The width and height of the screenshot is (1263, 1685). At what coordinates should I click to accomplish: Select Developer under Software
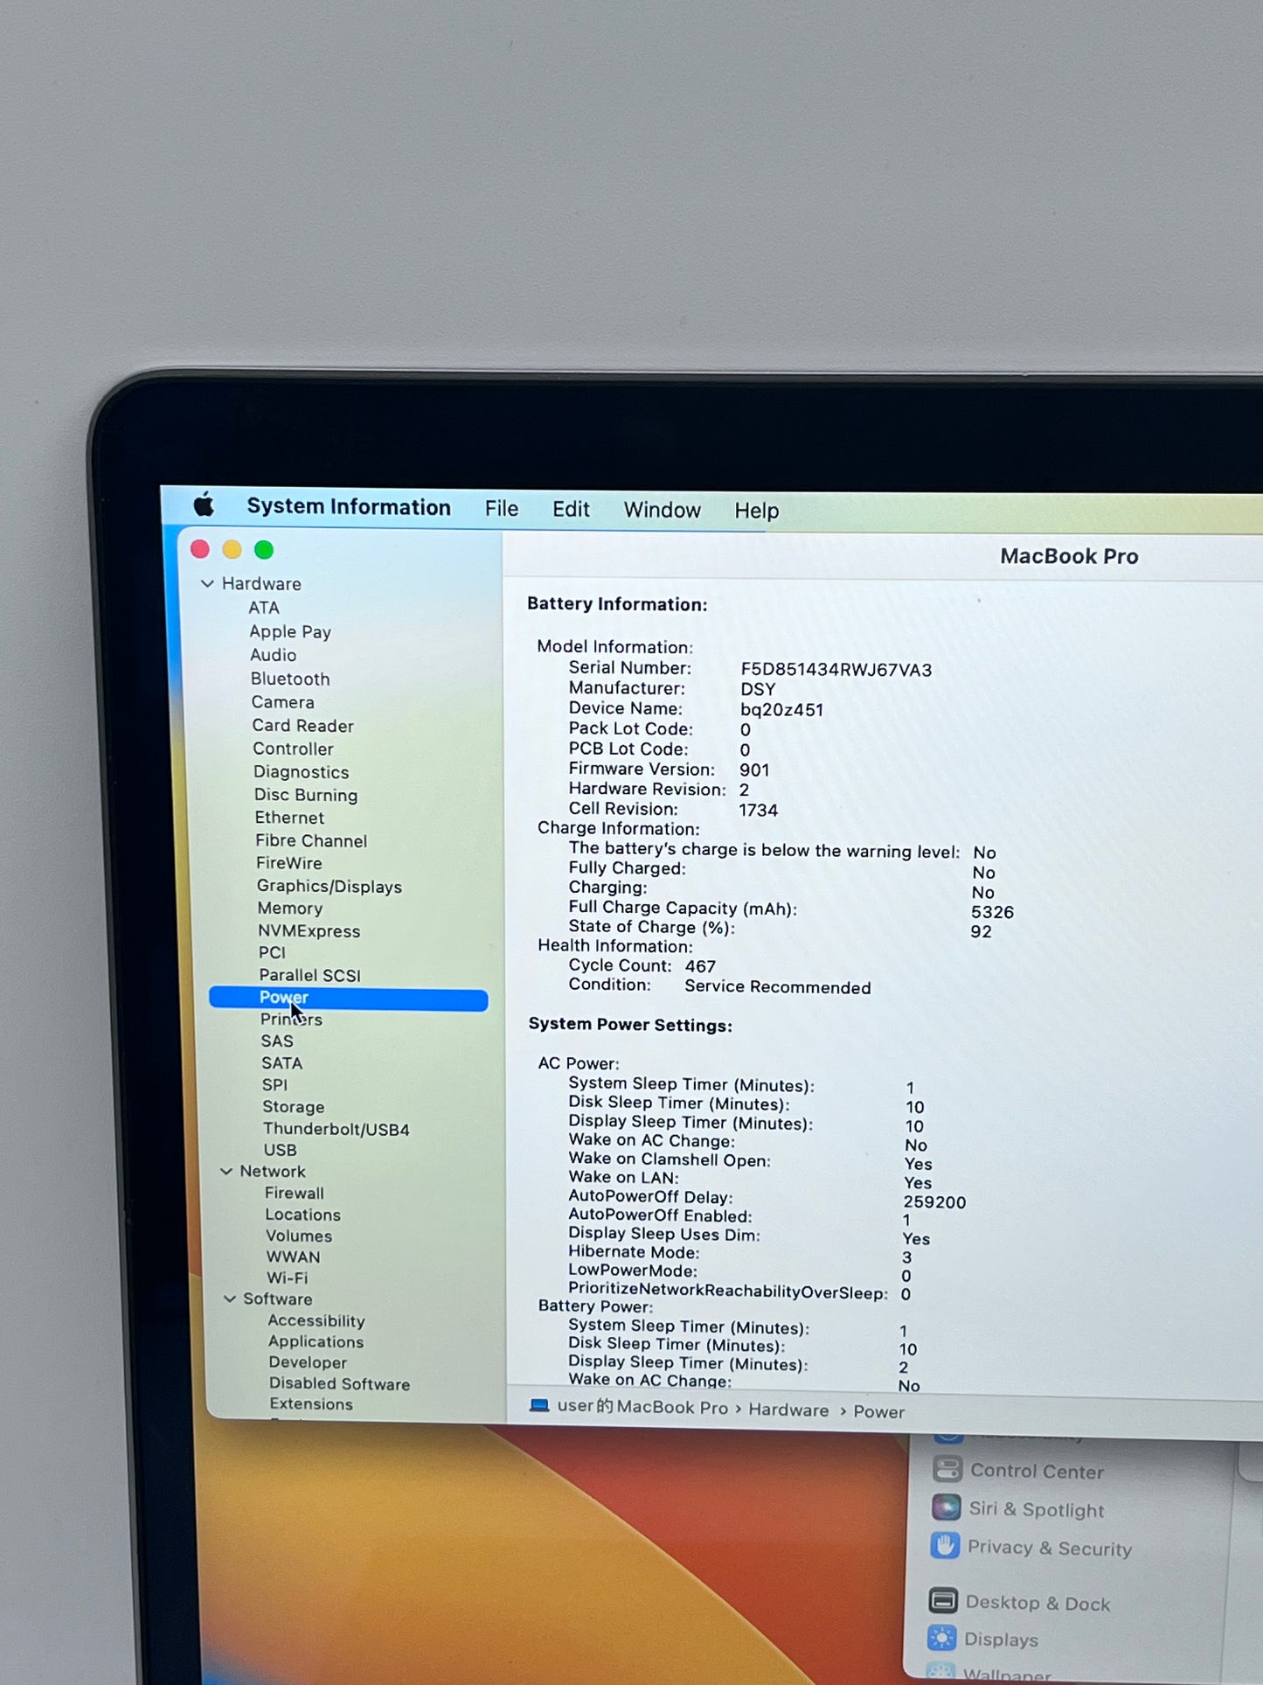[x=308, y=1362]
